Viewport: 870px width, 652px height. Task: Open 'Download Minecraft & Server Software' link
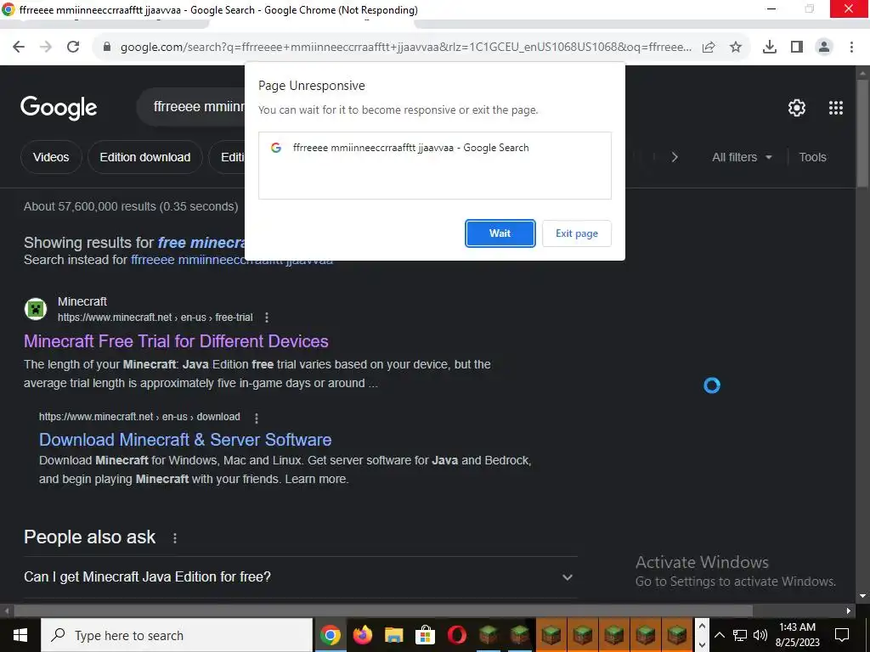[x=185, y=441]
